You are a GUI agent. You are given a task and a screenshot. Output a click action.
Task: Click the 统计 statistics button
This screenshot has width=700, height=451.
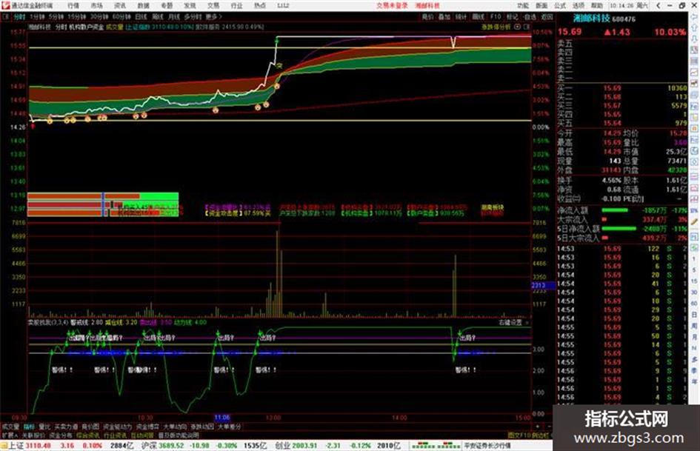coord(461,16)
